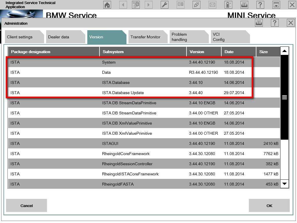Viewport: 297px width, 223px height.
Task: Click the scrollbar grip handle
Action: [x=284, y=97]
